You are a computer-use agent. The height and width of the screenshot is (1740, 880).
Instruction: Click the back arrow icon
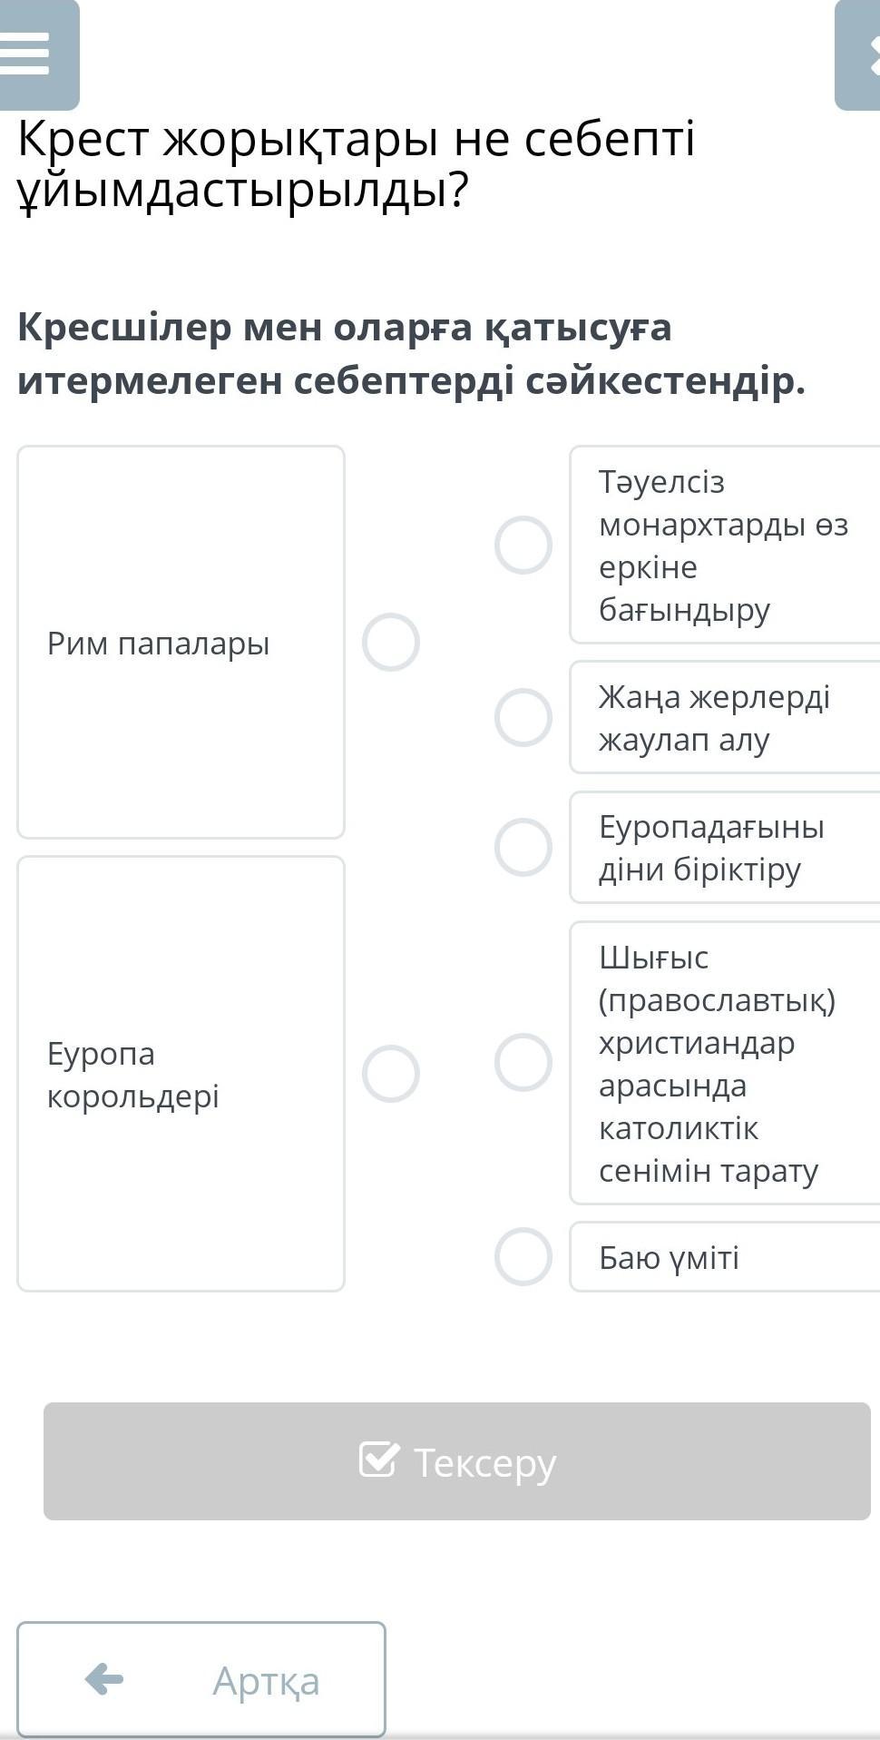pyautogui.click(x=104, y=1679)
